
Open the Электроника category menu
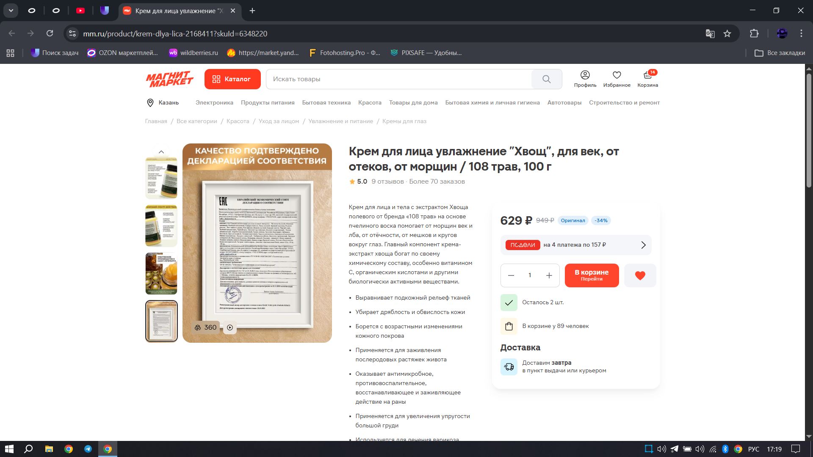click(214, 103)
